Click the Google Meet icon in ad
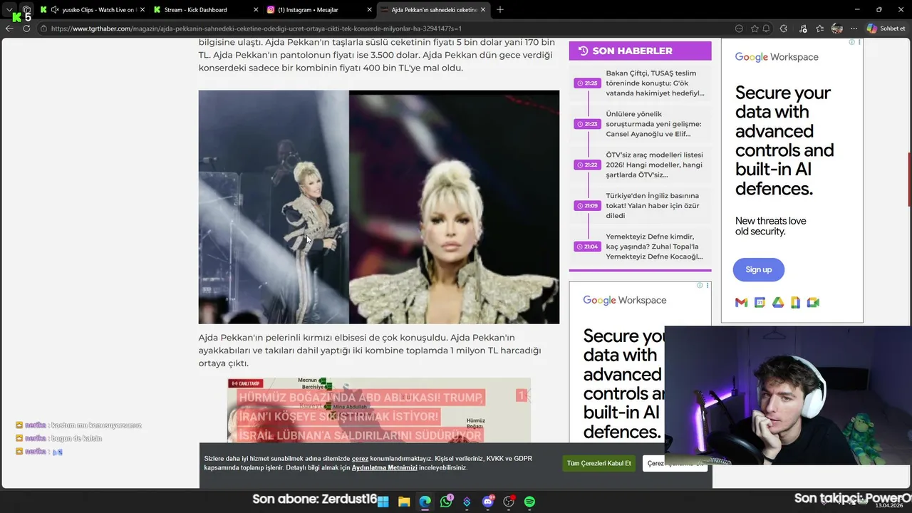This screenshot has height=513, width=912. coord(813,303)
